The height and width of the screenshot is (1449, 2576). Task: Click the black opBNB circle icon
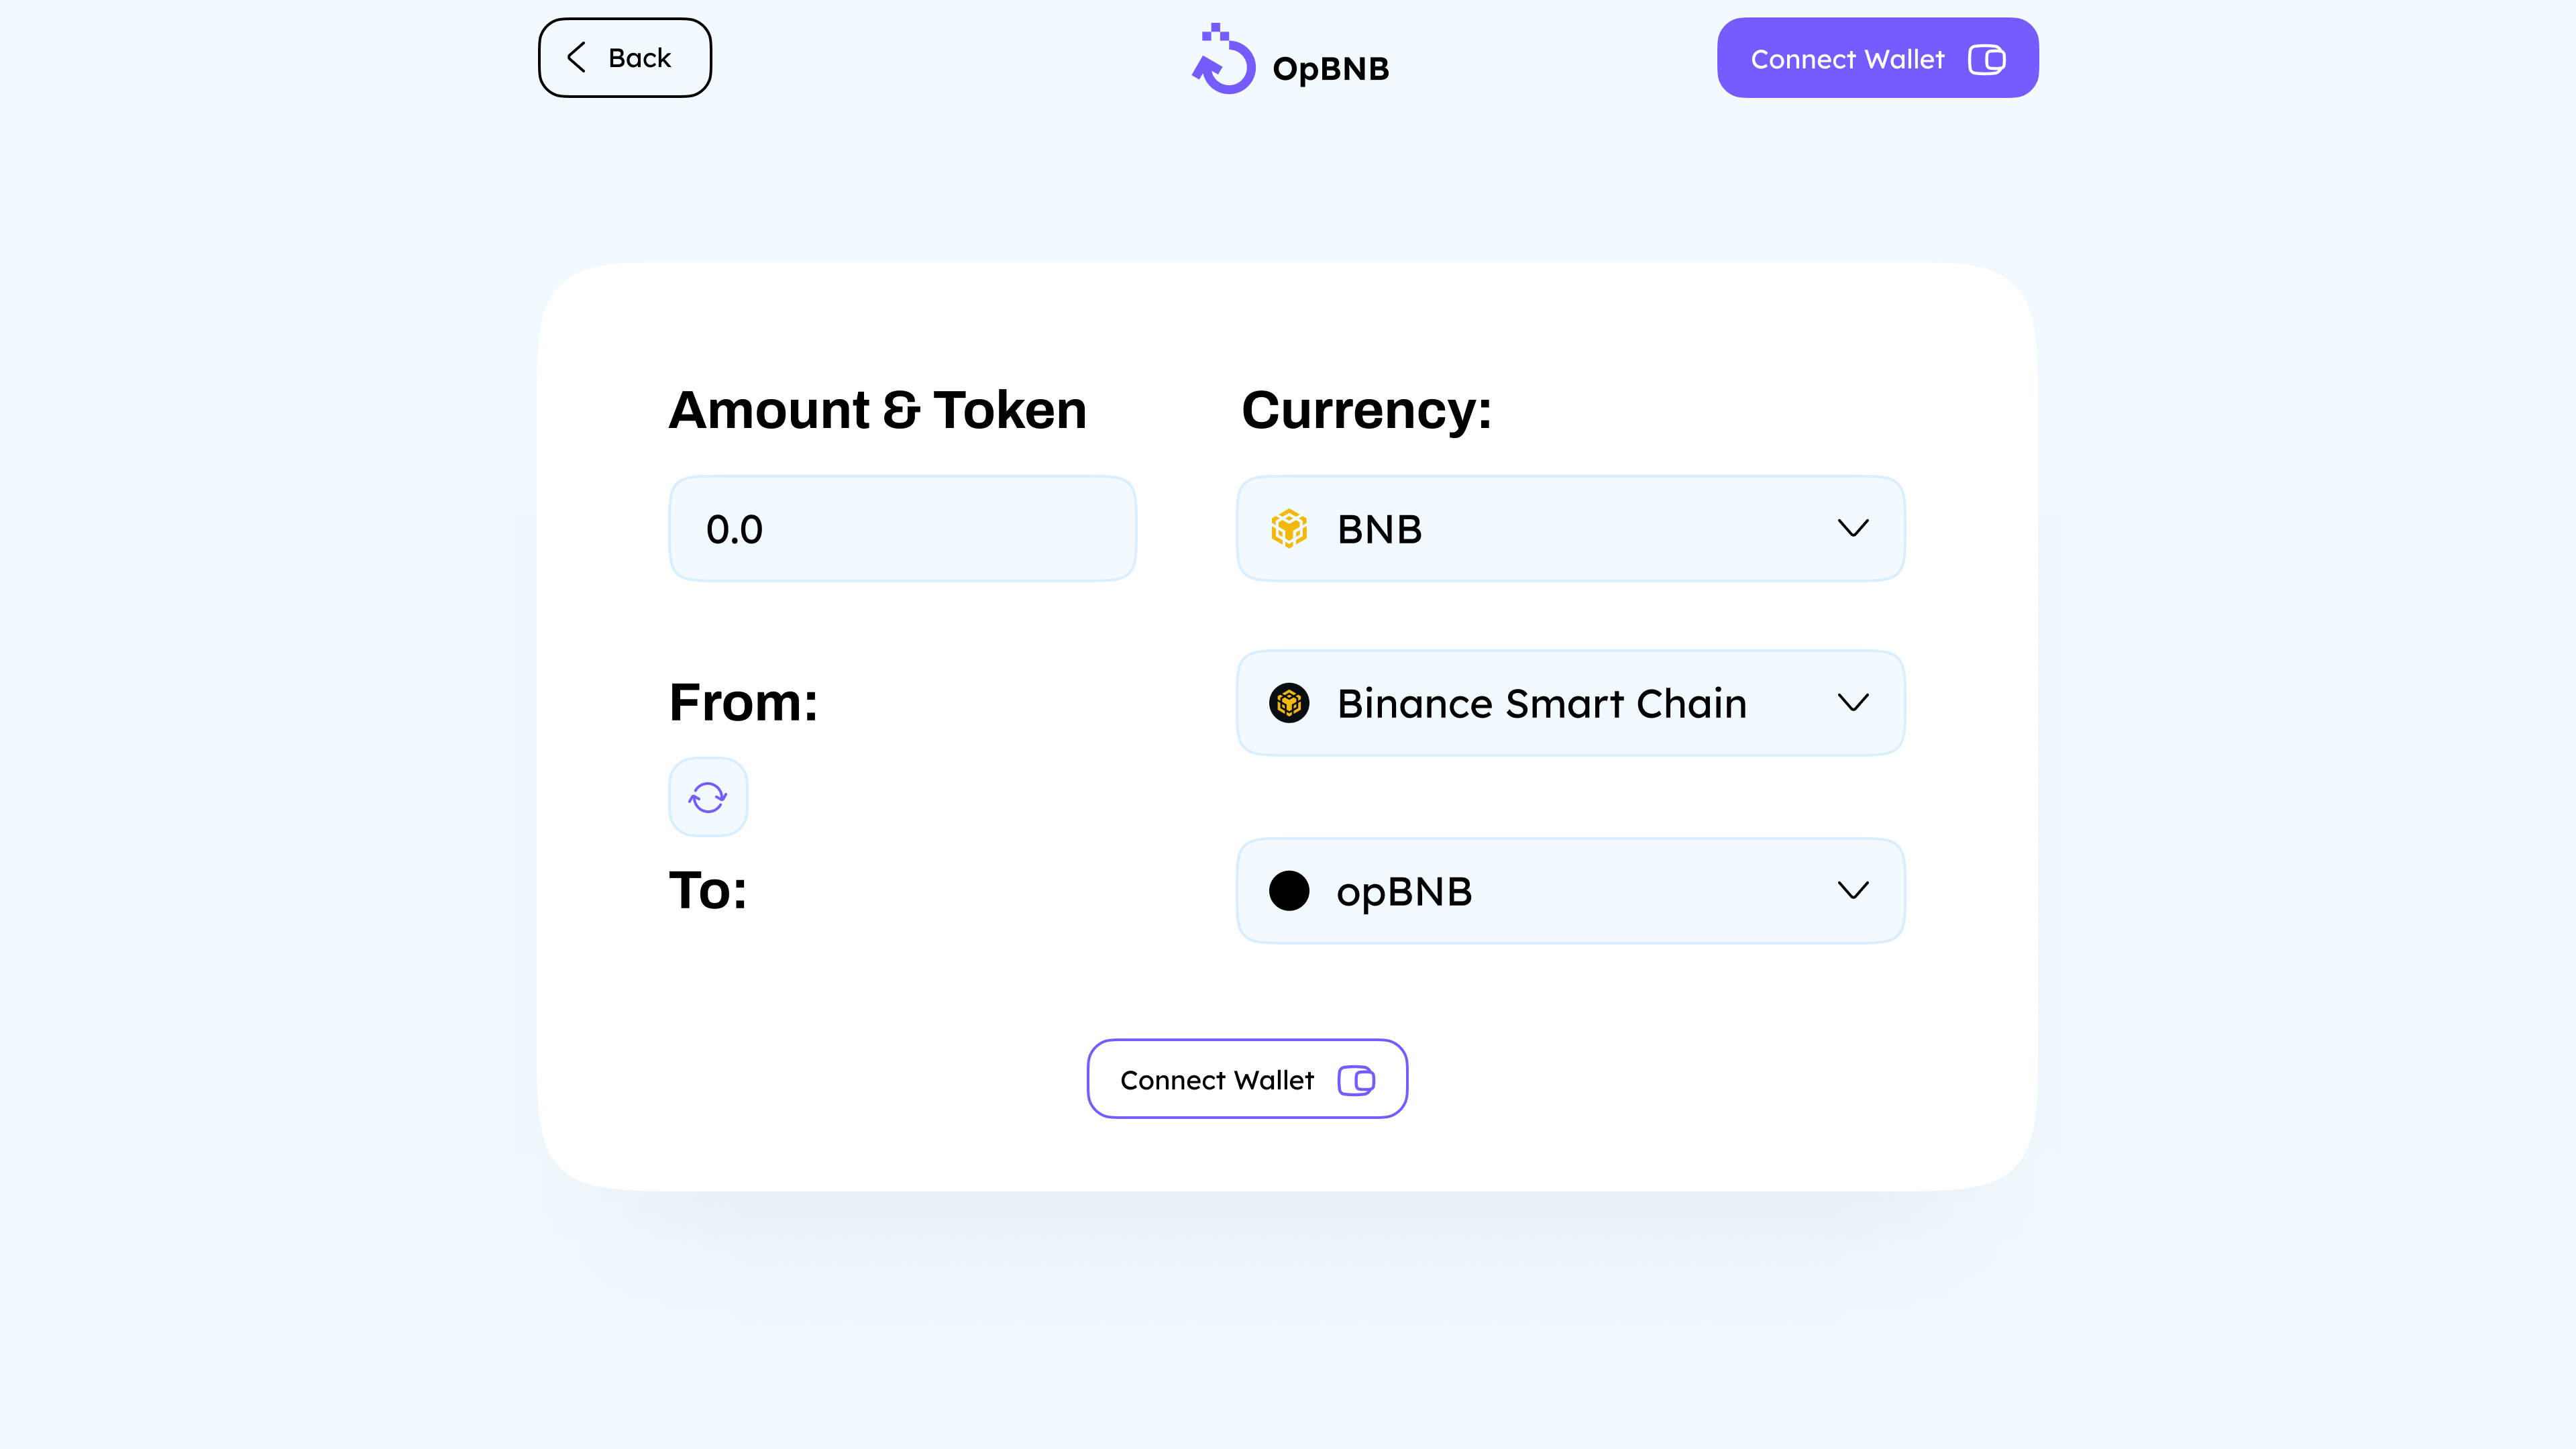[x=1289, y=891]
